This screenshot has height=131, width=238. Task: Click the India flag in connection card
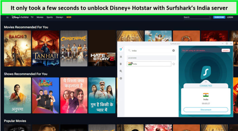point(206,95)
